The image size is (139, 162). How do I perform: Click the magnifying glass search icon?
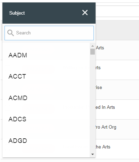point(10,33)
